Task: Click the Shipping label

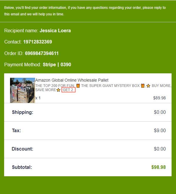Action: pos(23,112)
